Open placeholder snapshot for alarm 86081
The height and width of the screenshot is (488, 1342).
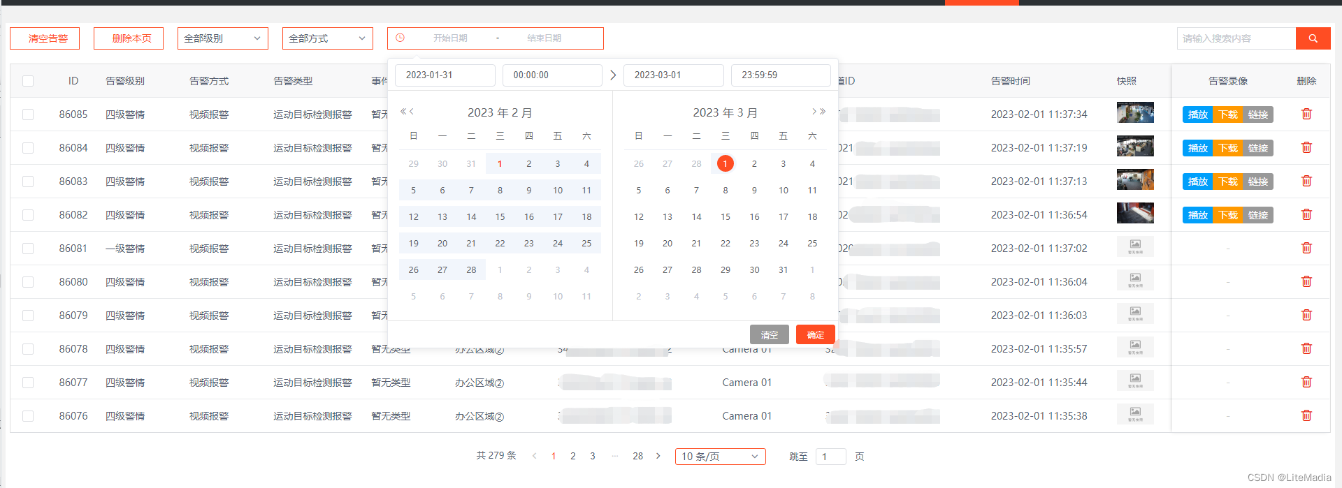(1135, 246)
